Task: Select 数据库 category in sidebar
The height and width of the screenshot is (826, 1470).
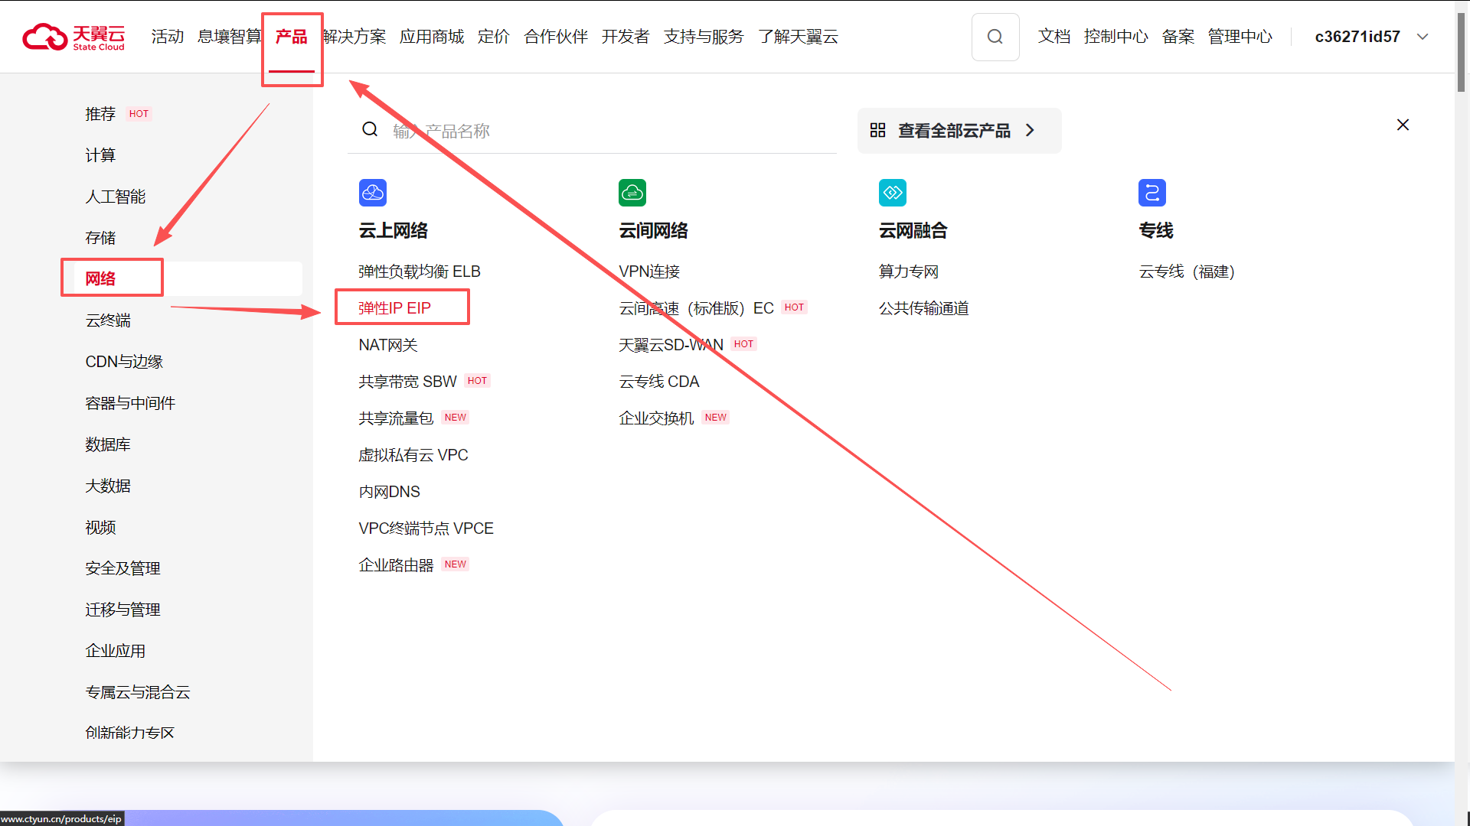Action: [x=108, y=444]
